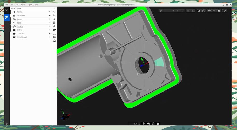
Task: Select the Points label in tree
Action: [19, 12]
